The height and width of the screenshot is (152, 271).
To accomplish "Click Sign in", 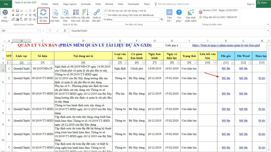I will tap(251, 4).
